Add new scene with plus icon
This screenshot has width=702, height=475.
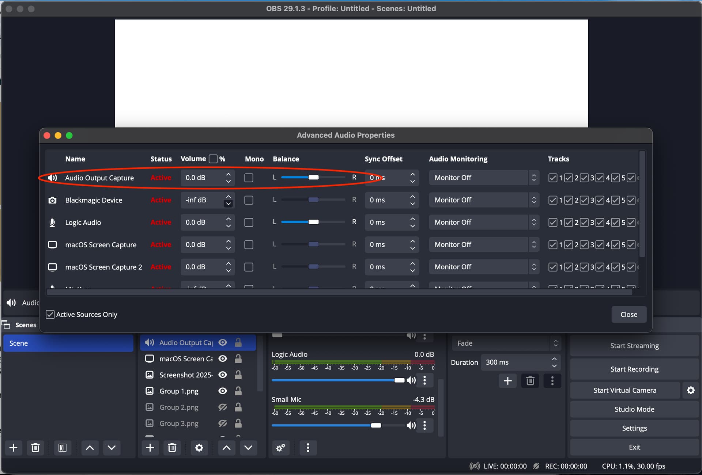[14, 448]
